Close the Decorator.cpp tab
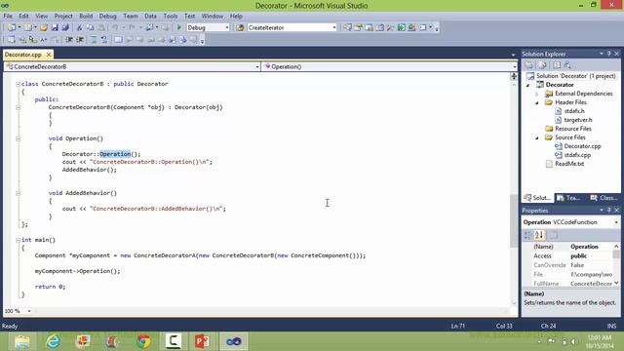624x351 pixels. coord(49,55)
